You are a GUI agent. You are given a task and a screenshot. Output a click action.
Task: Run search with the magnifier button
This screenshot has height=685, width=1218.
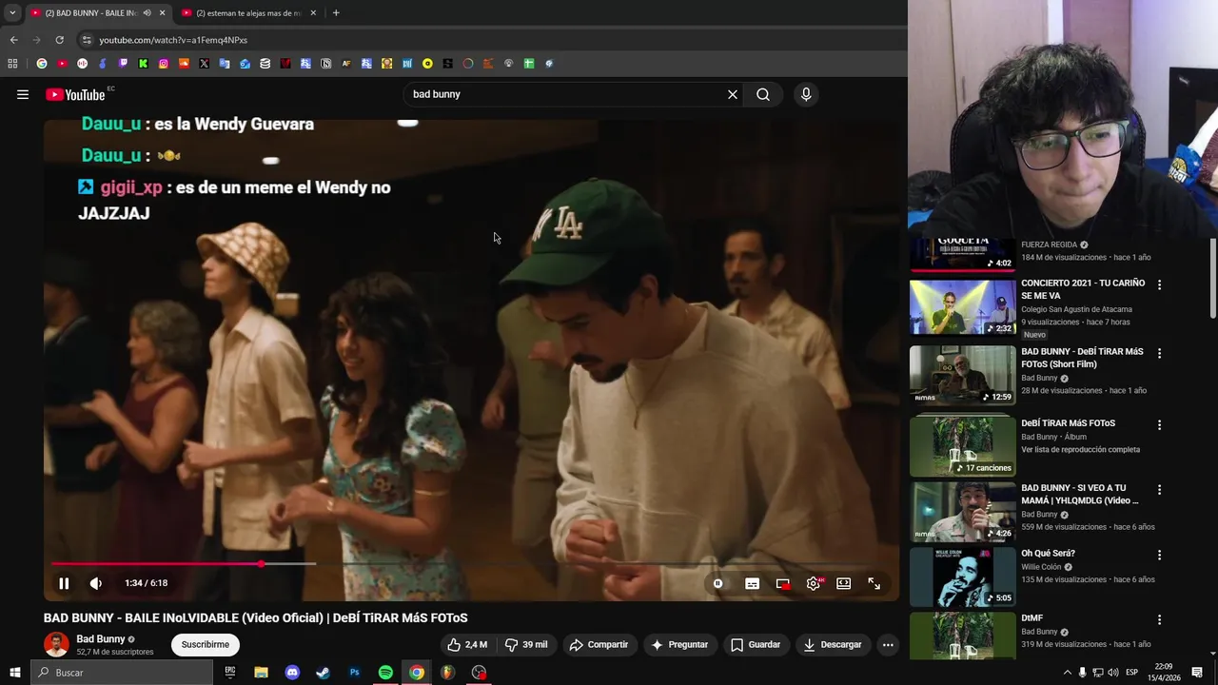(x=763, y=94)
